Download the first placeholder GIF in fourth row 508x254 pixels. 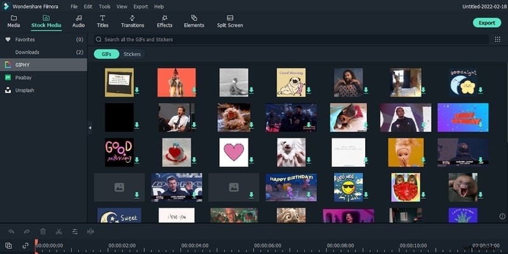pyautogui.click(x=137, y=195)
